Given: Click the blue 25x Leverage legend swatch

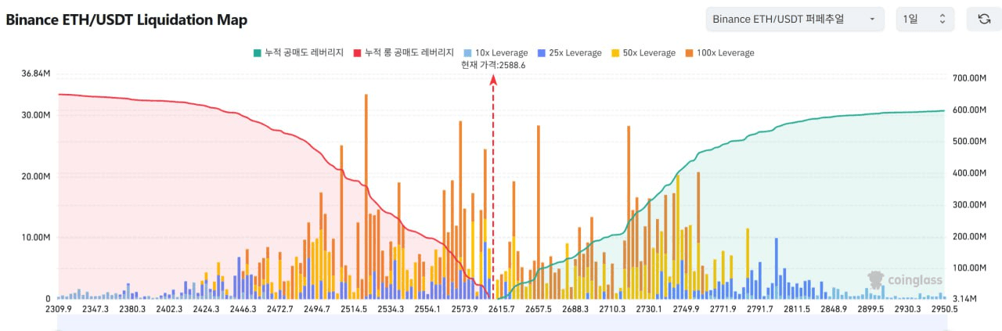Looking at the screenshot, I should [541, 52].
